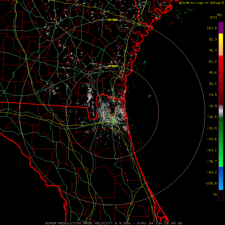This screenshot has height=225, width=225.
Task: Pick the purple segment of velocity color bar
Action: (x=221, y=28)
